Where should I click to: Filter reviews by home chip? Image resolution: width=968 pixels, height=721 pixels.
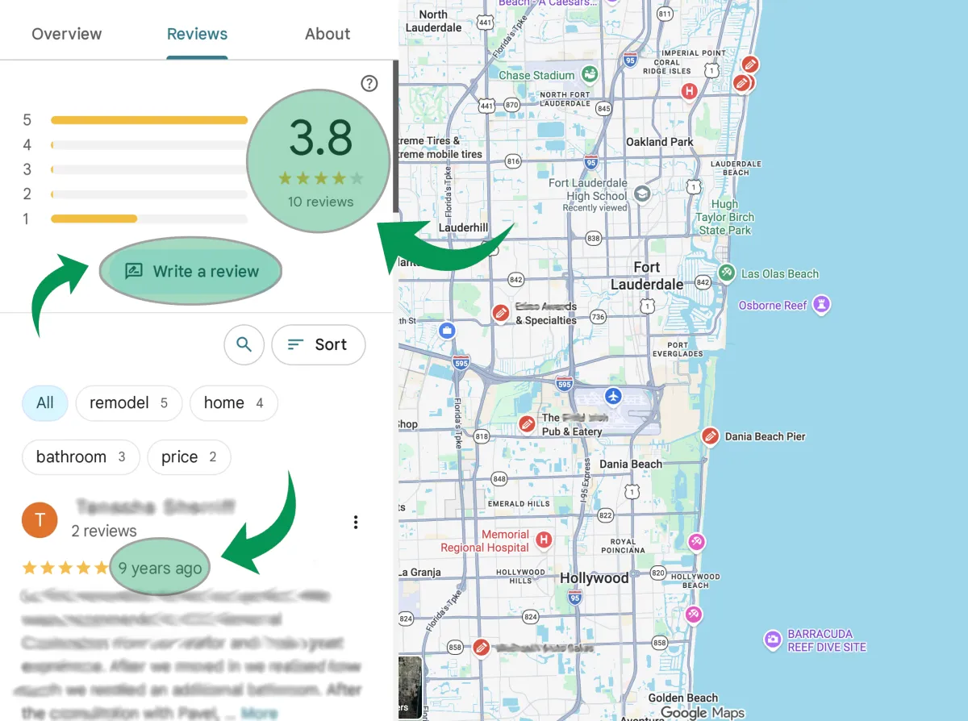(234, 402)
